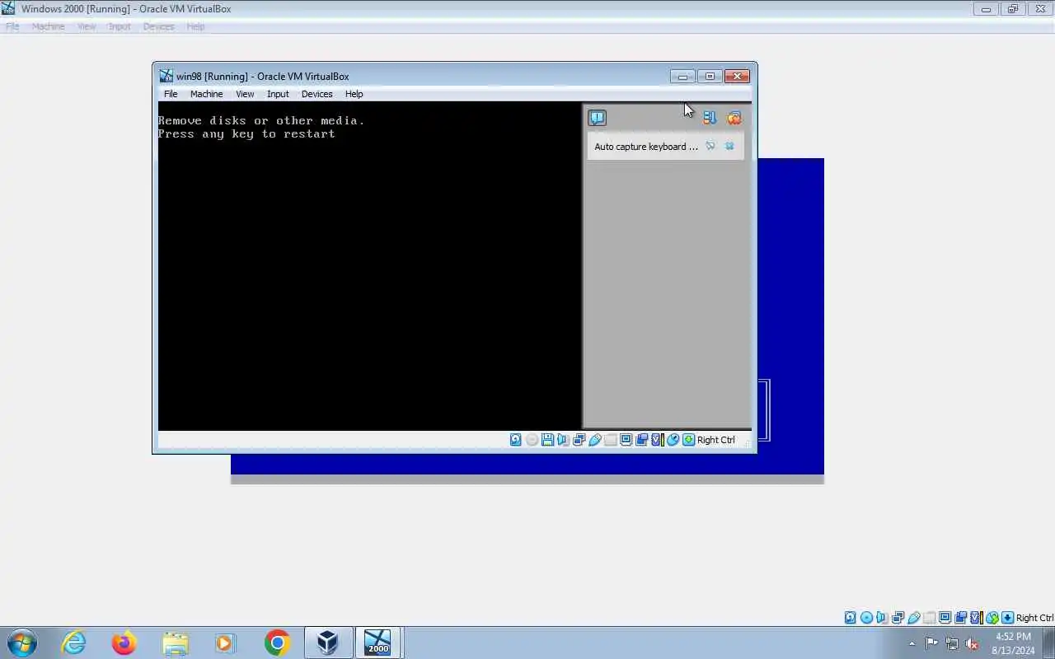Open Input menu in Windows 2000 window
Image resolution: width=1055 pixels, height=659 pixels.
click(120, 26)
